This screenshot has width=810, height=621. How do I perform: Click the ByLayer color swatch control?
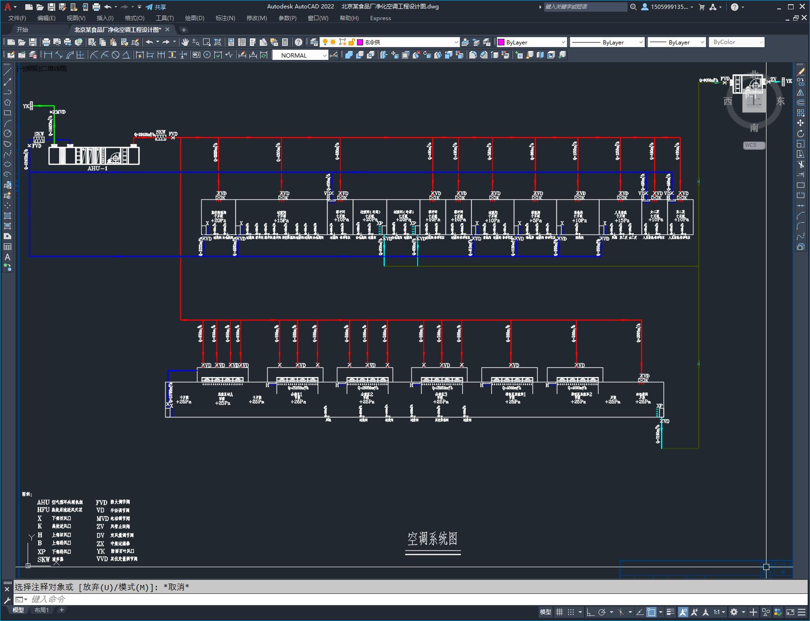click(531, 42)
